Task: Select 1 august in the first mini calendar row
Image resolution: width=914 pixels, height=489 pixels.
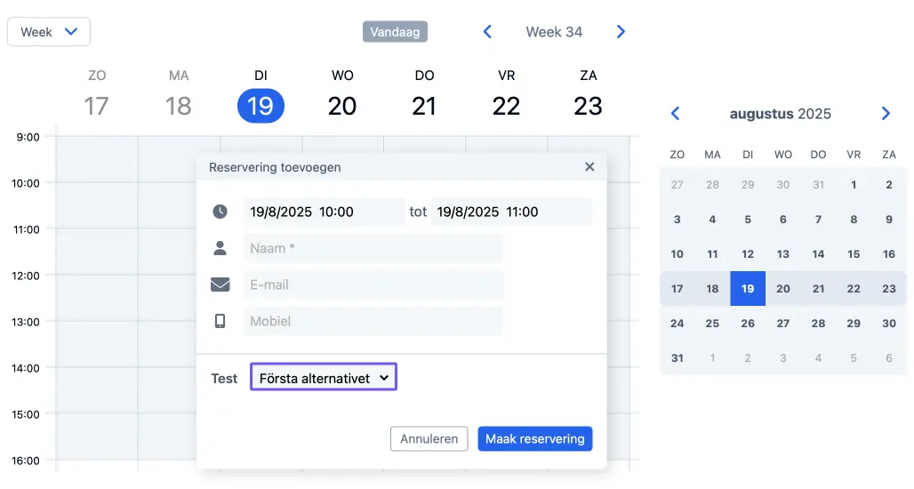Action: (x=854, y=185)
